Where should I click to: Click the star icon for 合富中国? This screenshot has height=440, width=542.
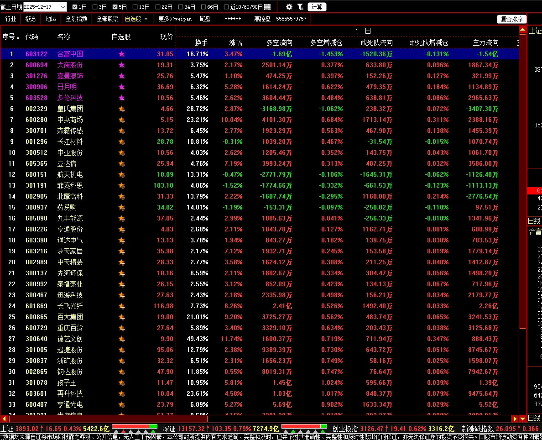121,54
